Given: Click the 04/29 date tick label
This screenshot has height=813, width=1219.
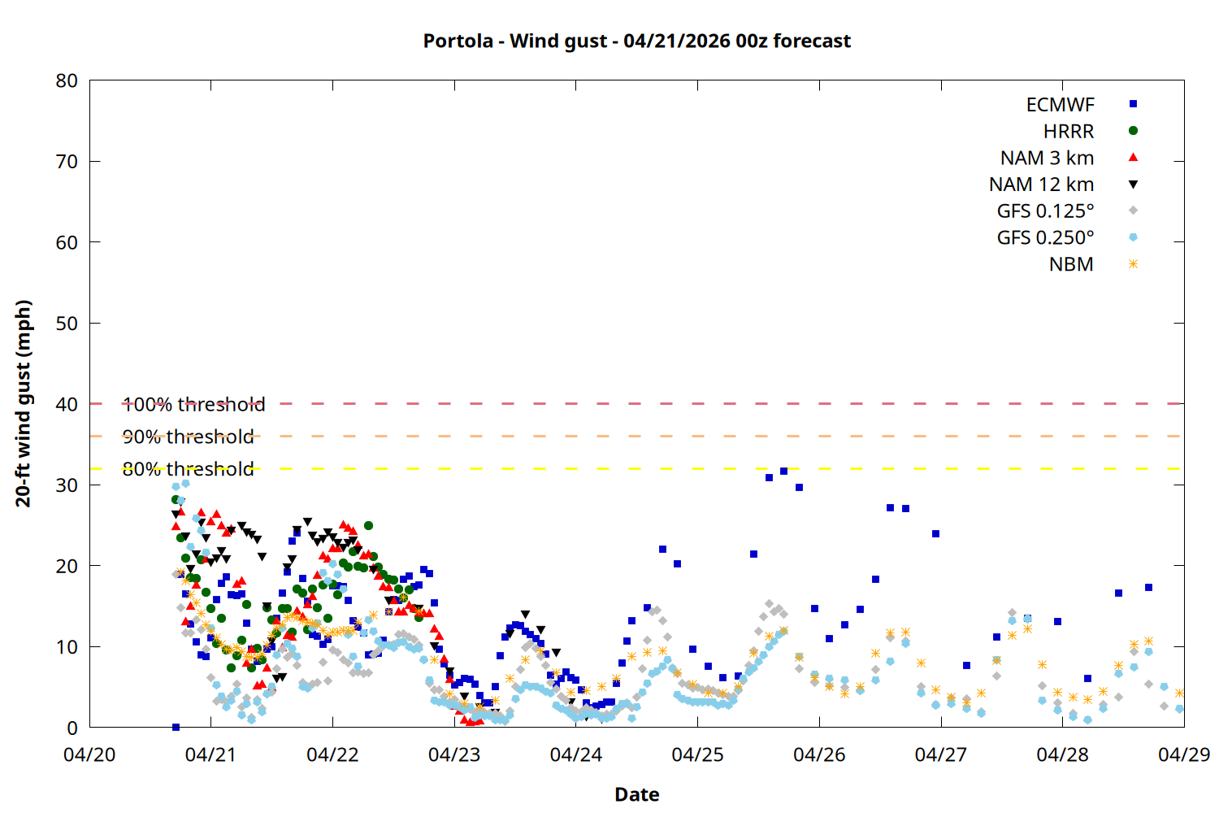Looking at the screenshot, I should pos(1183,754).
